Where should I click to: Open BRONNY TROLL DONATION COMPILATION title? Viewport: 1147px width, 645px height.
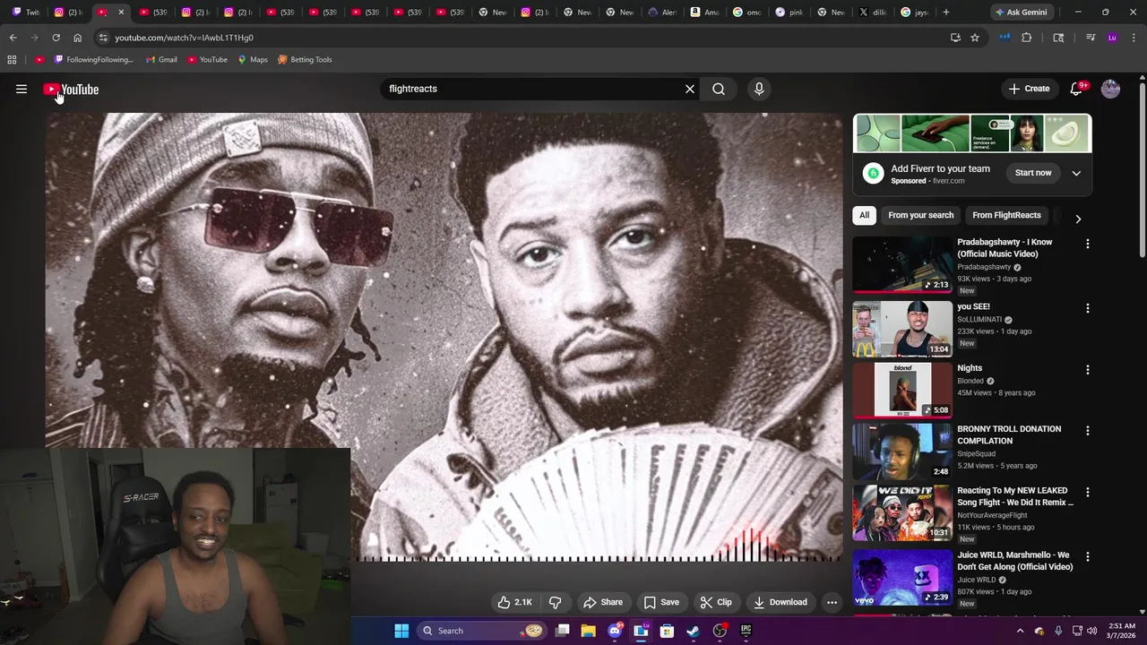tap(1009, 434)
